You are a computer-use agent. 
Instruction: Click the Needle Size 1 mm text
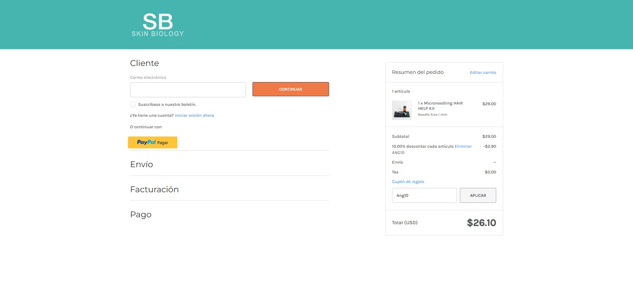click(x=433, y=115)
